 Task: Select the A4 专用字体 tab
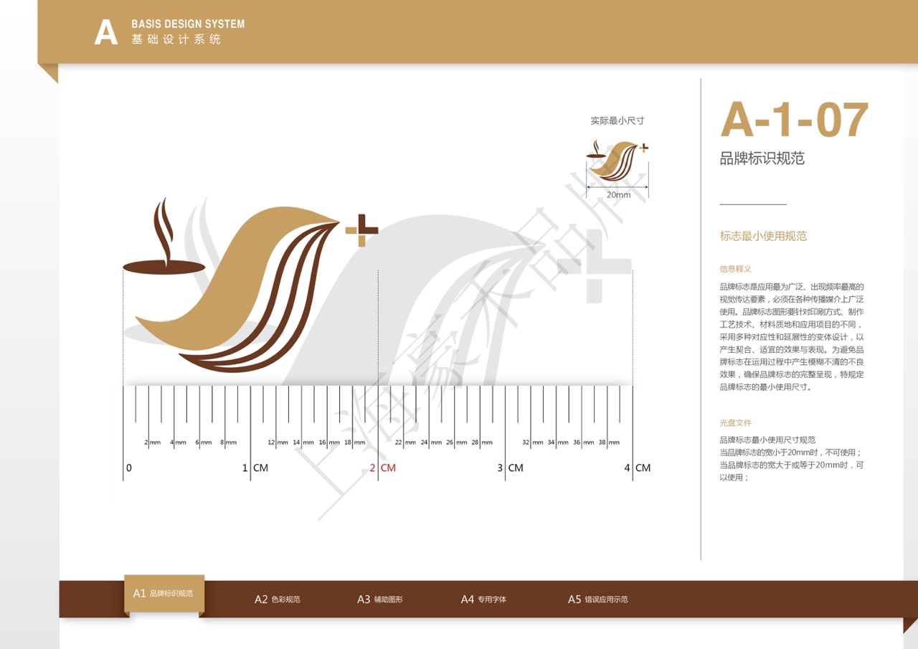tap(483, 600)
